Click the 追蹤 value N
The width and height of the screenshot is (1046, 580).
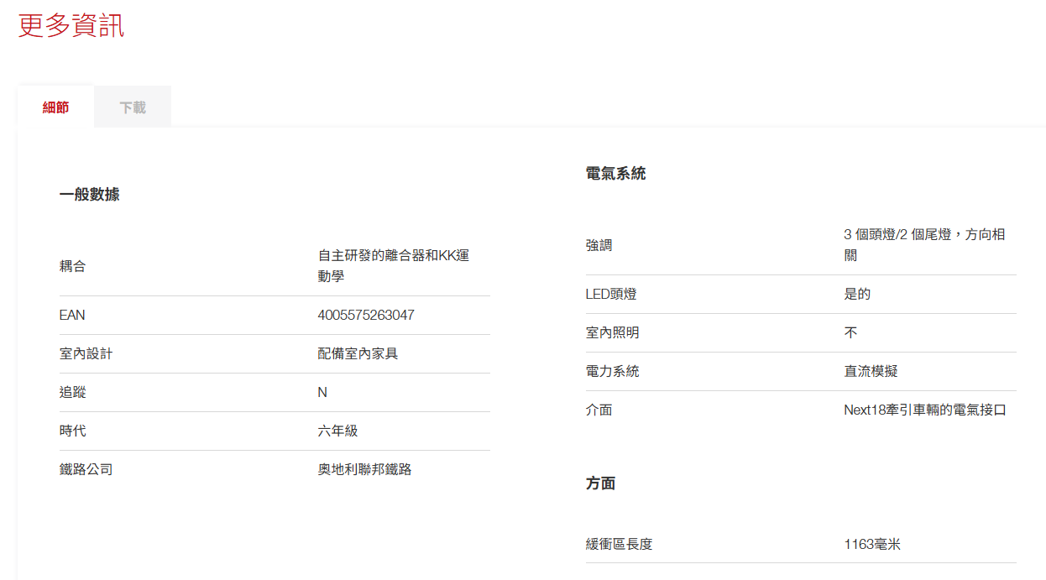point(320,392)
